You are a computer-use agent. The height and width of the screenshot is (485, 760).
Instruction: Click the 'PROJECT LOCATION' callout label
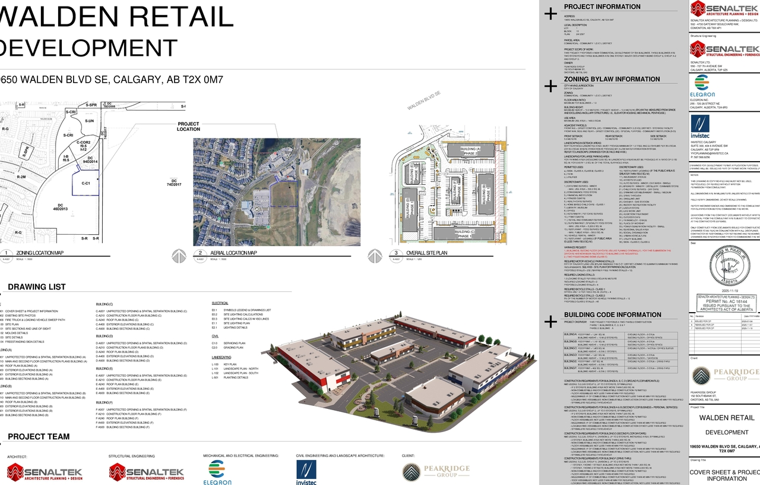(189, 127)
